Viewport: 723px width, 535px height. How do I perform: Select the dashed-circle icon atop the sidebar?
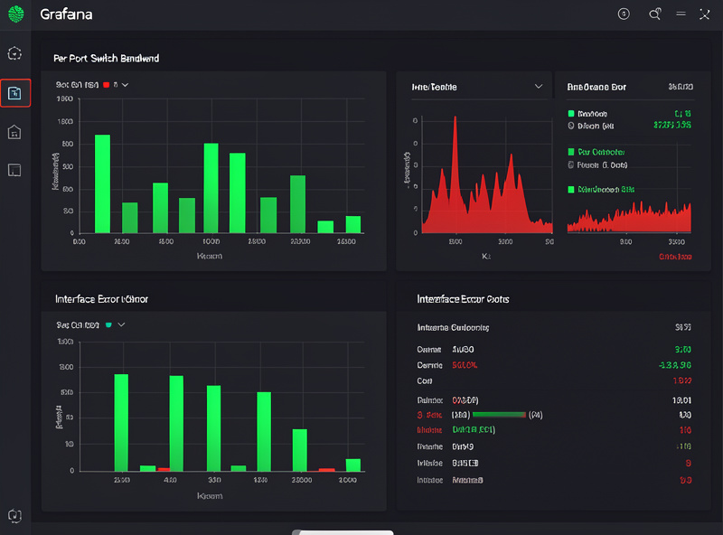click(14, 53)
